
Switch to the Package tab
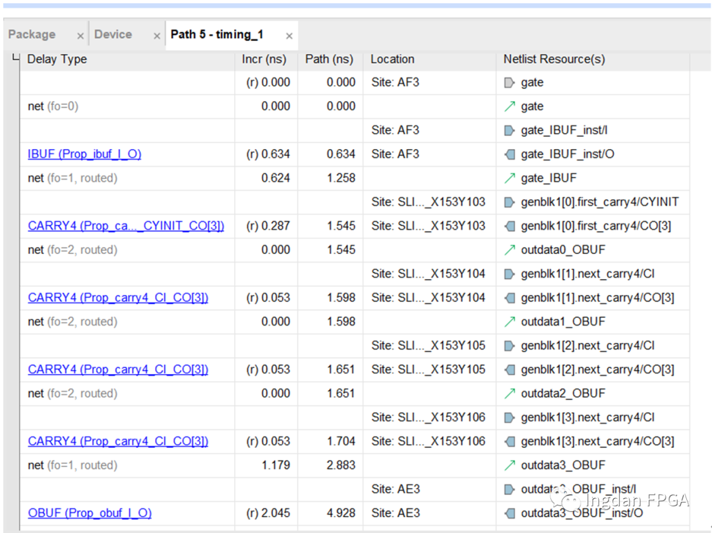pyautogui.click(x=32, y=34)
